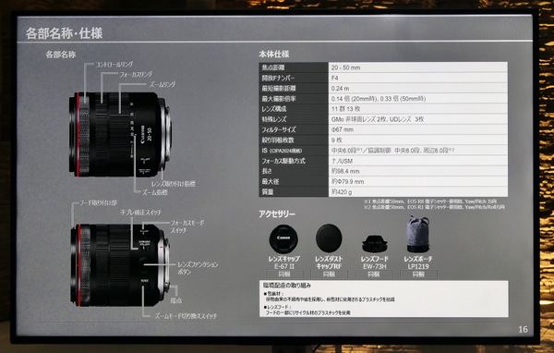Click the レンズキャップ E-67 II caption

[283, 262]
